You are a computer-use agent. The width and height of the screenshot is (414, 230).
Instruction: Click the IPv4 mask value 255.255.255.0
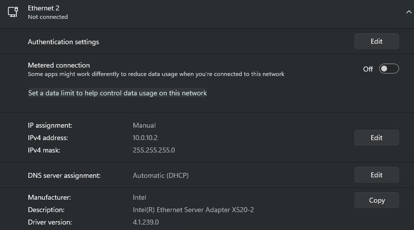coord(154,150)
